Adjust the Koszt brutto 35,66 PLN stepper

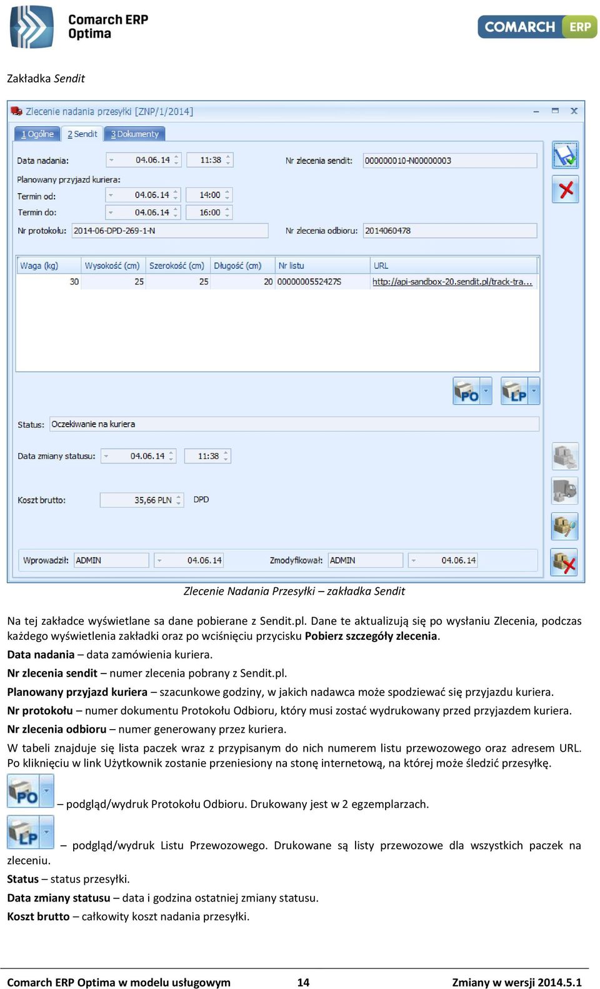179,500
